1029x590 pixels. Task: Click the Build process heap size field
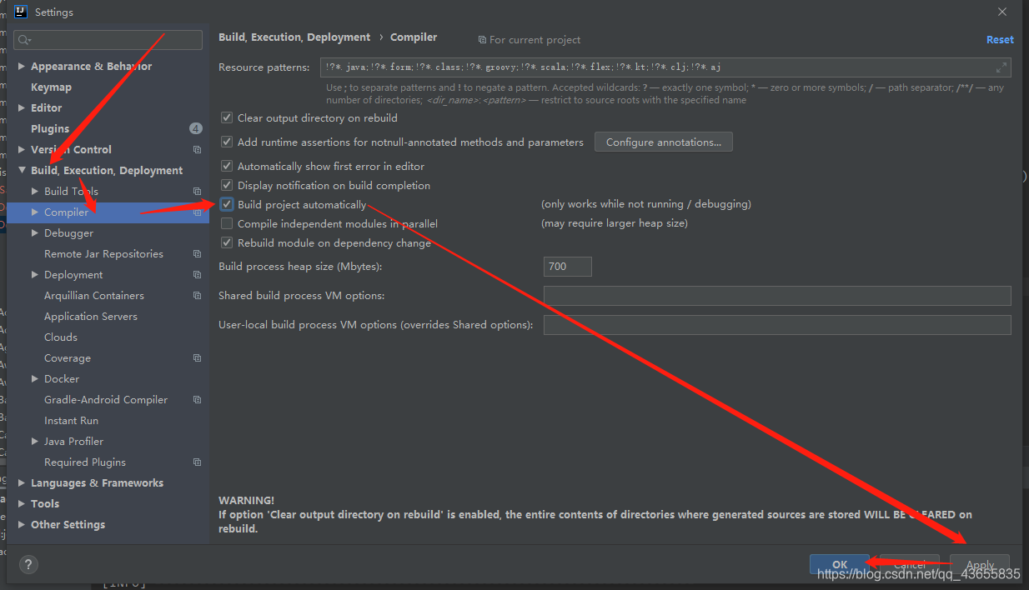click(568, 267)
